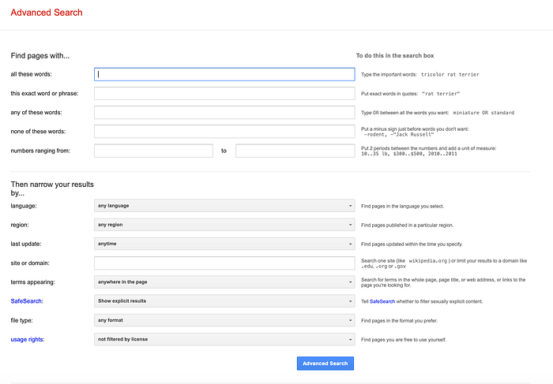Click the 'Then narrow your results by...' heading
553x384 pixels.
52,188
